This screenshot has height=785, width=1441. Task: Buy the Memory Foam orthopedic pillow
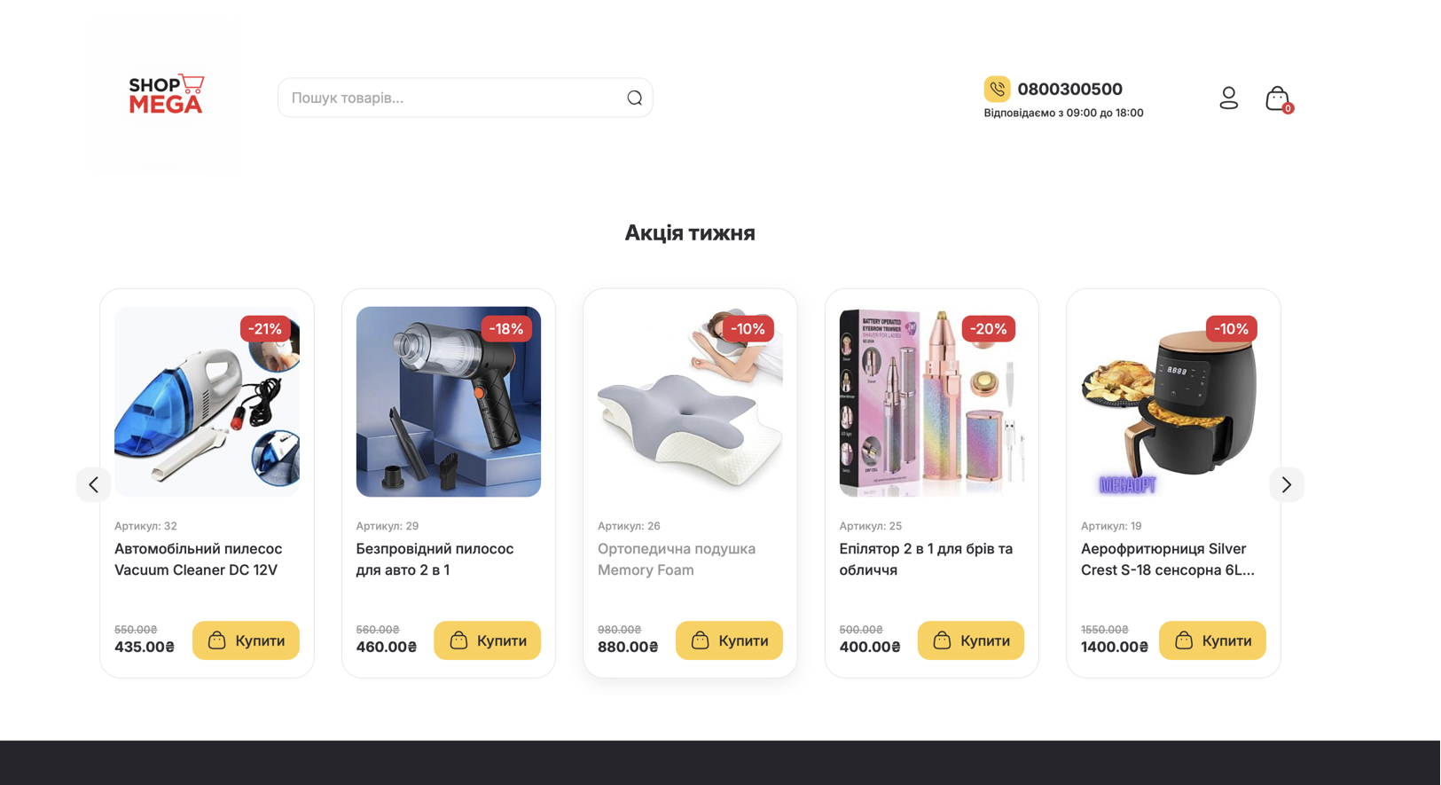(729, 640)
